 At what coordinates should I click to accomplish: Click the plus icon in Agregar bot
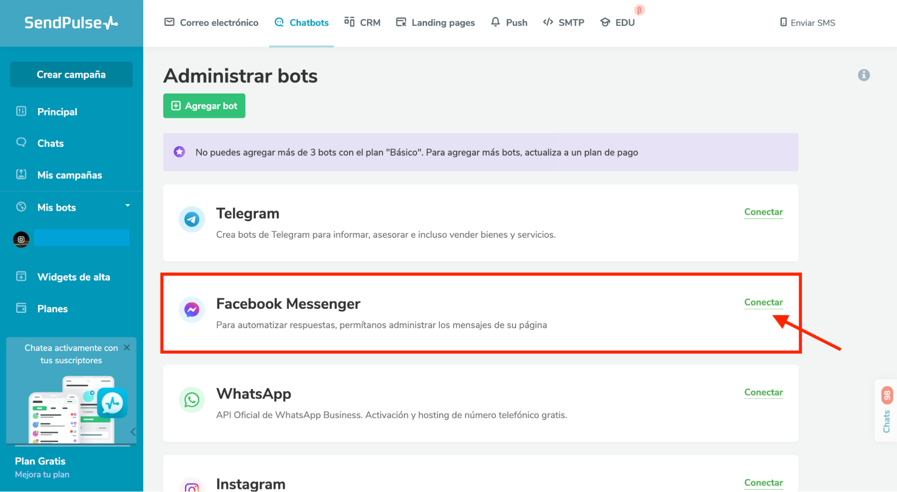click(x=176, y=105)
